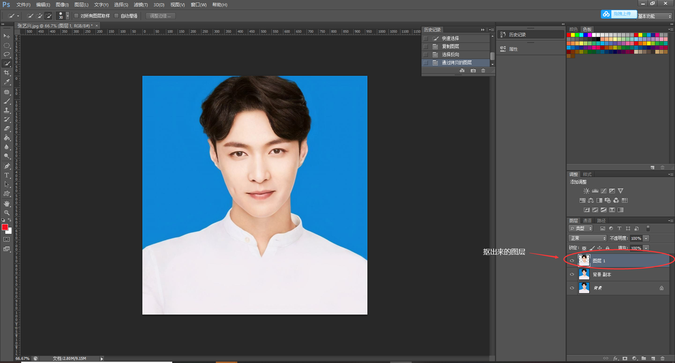Open the 滤镜 menu
This screenshot has width=675, height=363.
140,5
